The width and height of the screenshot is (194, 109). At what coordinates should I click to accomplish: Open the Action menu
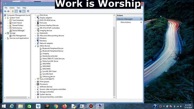pyautogui.click(x=12, y=8)
